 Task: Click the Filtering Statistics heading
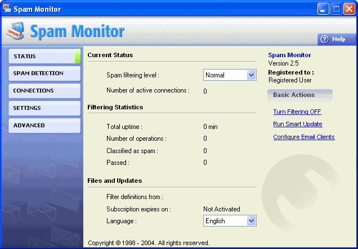pyautogui.click(x=115, y=107)
